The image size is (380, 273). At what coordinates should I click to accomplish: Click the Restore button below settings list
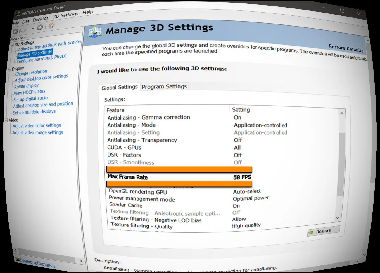tap(323, 231)
